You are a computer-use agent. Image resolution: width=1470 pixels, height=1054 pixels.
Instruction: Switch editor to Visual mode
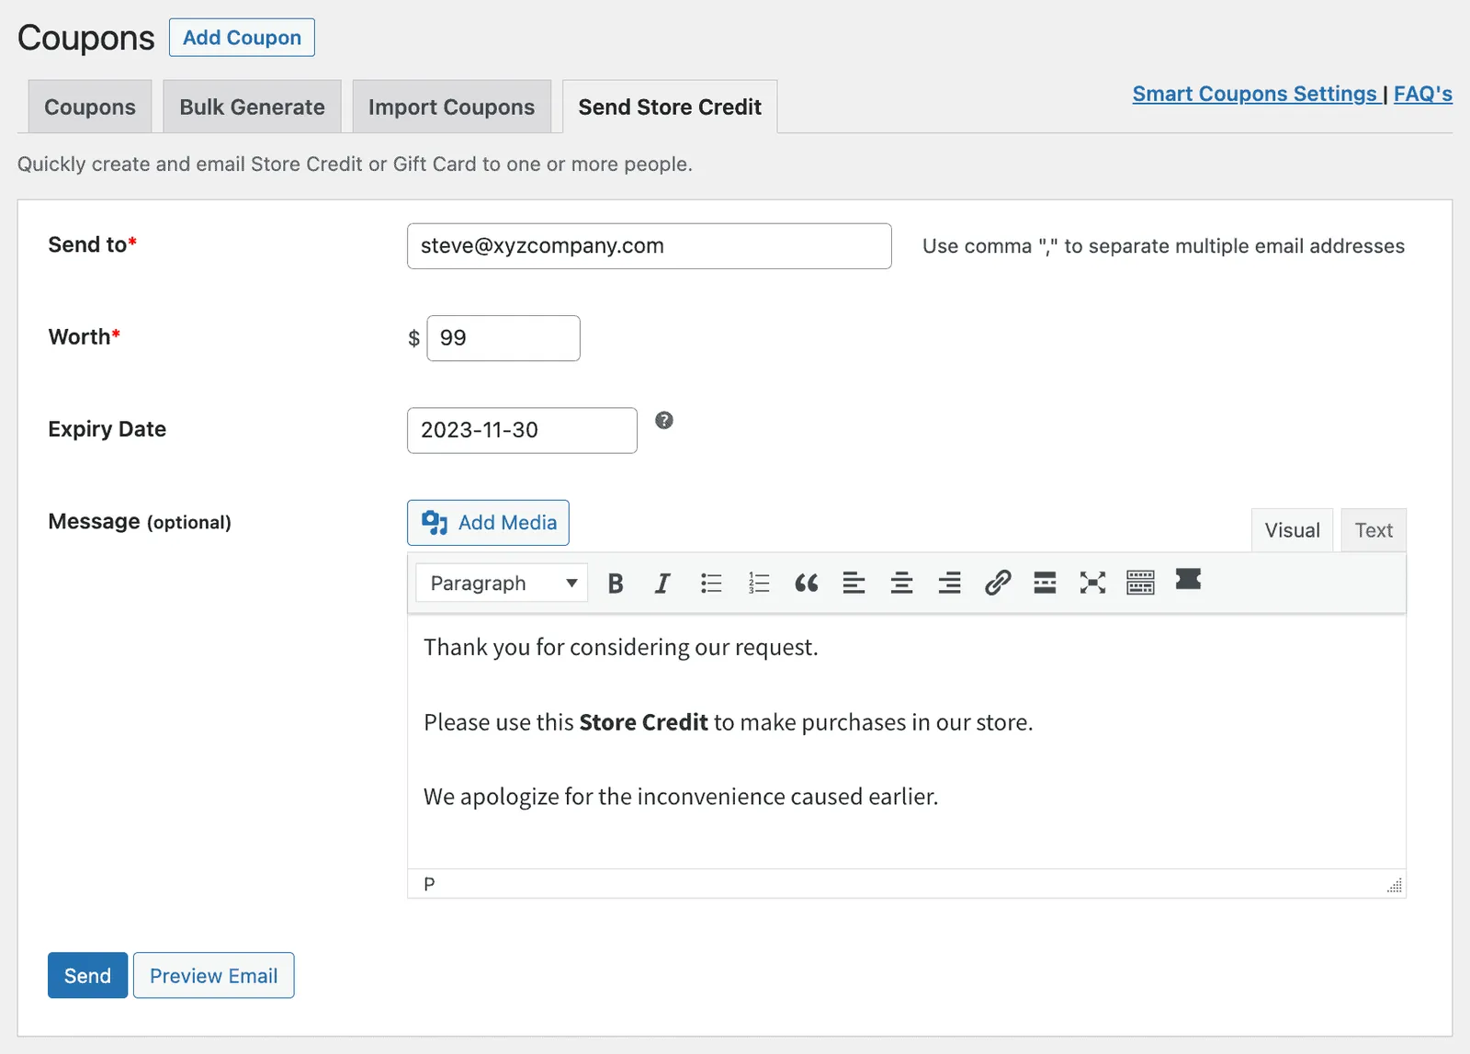coord(1292,530)
